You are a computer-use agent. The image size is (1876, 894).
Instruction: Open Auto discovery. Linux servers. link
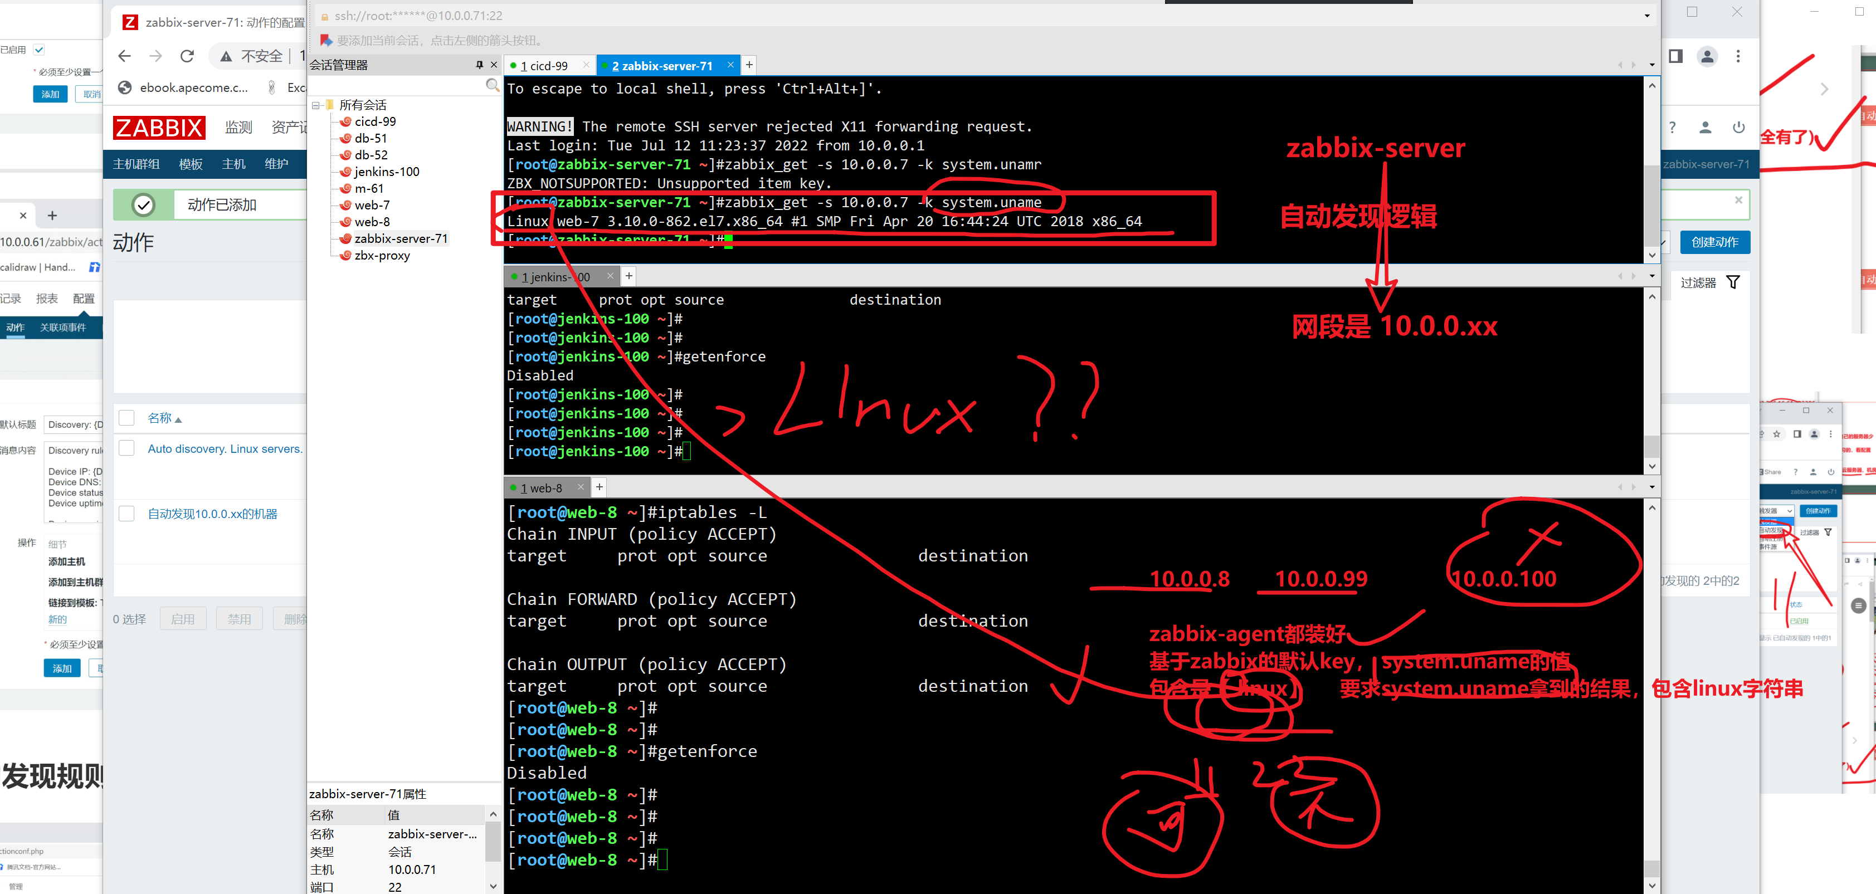coord(225,448)
